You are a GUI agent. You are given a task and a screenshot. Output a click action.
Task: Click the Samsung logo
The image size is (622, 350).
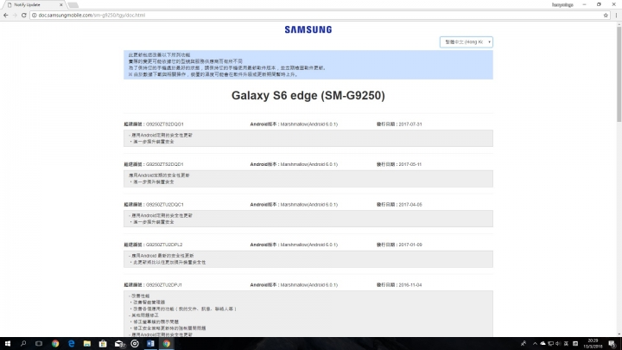(308, 29)
